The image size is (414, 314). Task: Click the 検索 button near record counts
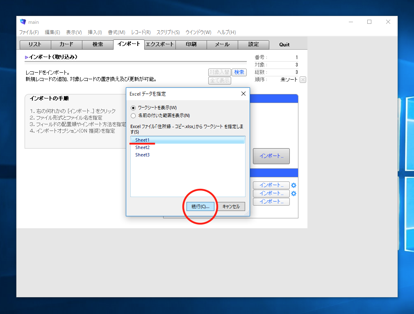(239, 72)
